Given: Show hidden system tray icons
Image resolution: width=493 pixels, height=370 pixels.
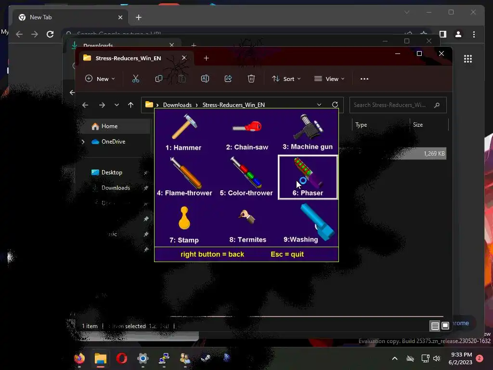Looking at the screenshot, I should (395, 358).
